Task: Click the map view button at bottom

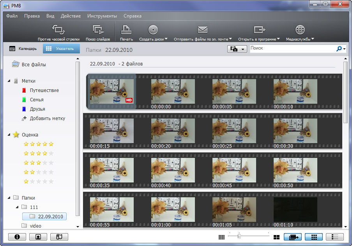Action: point(59,237)
